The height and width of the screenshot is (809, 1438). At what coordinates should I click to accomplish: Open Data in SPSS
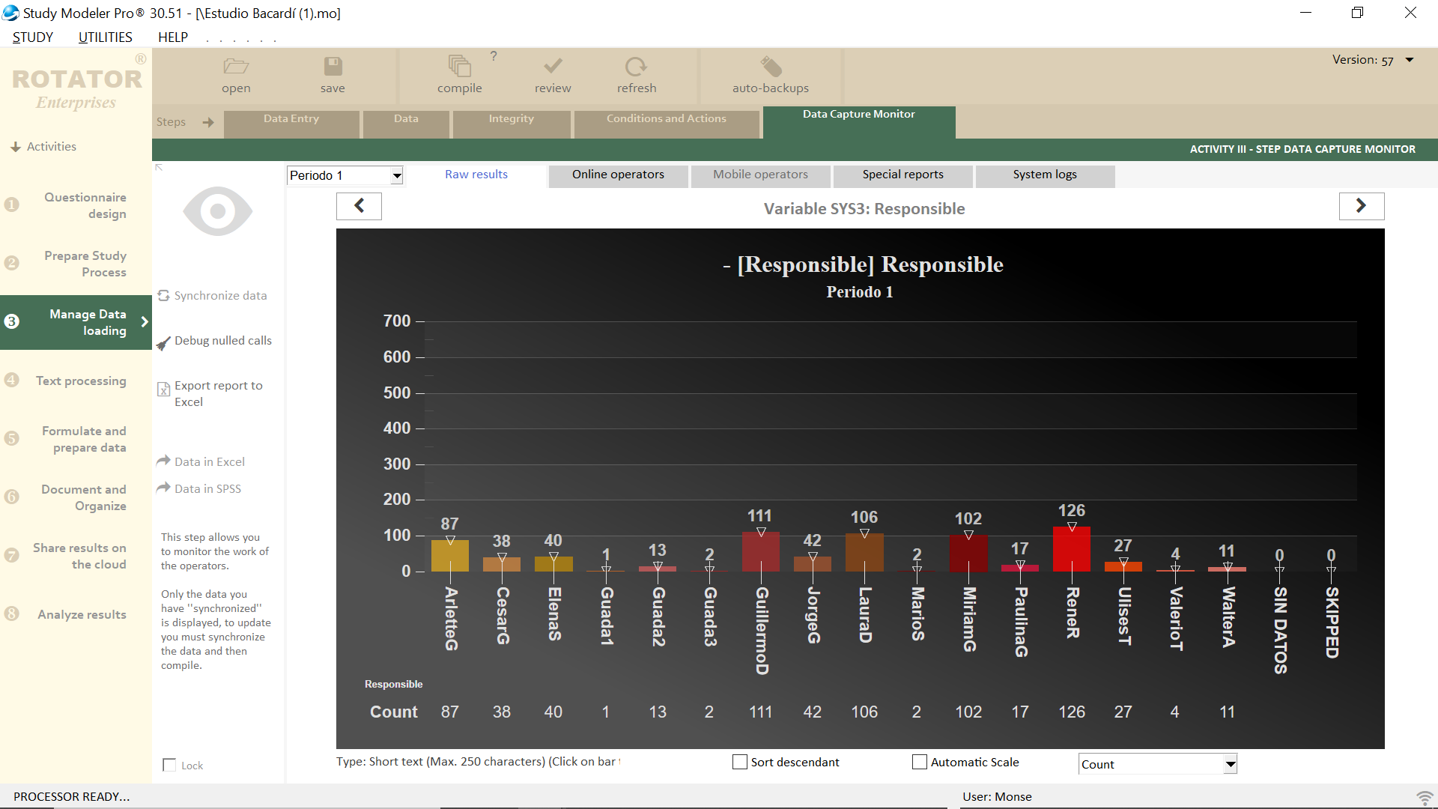point(206,488)
